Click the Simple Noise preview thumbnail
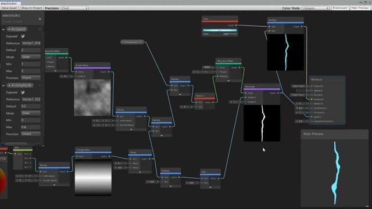Image resolution: width=372 pixels, height=209 pixels. click(92, 98)
